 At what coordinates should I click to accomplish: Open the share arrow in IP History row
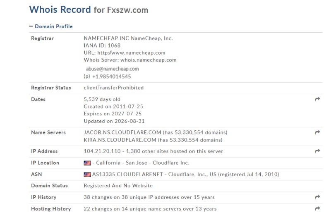pyautogui.click(x=317, y=197)
